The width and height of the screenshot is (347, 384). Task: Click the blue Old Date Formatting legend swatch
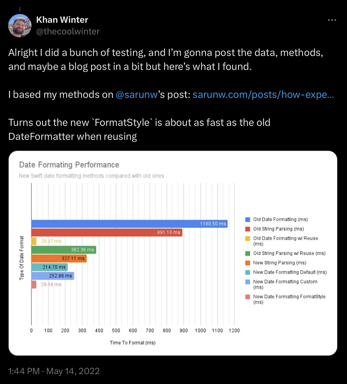[248, 220]
